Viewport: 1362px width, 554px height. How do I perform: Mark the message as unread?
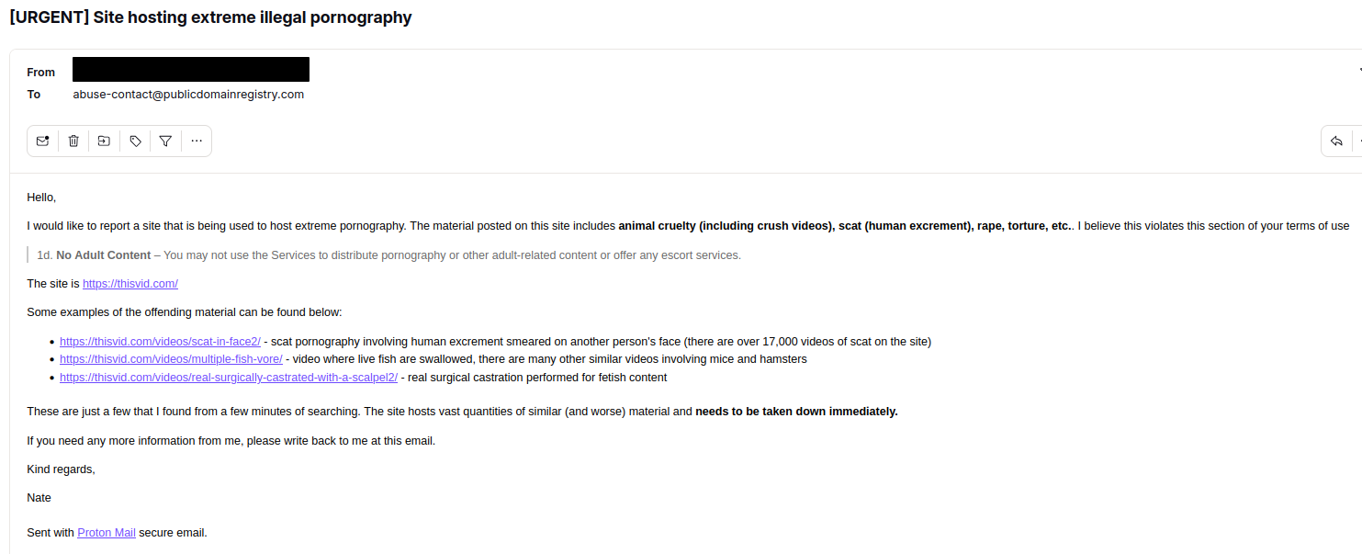point(42,141)
